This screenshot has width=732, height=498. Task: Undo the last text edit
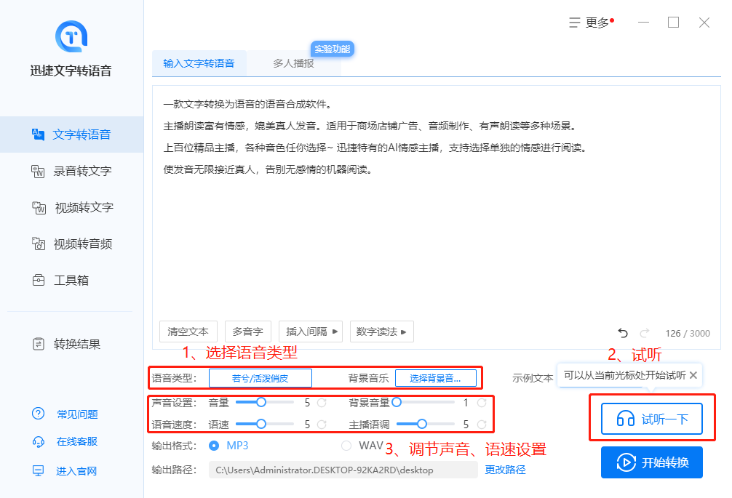click(623, 333)
